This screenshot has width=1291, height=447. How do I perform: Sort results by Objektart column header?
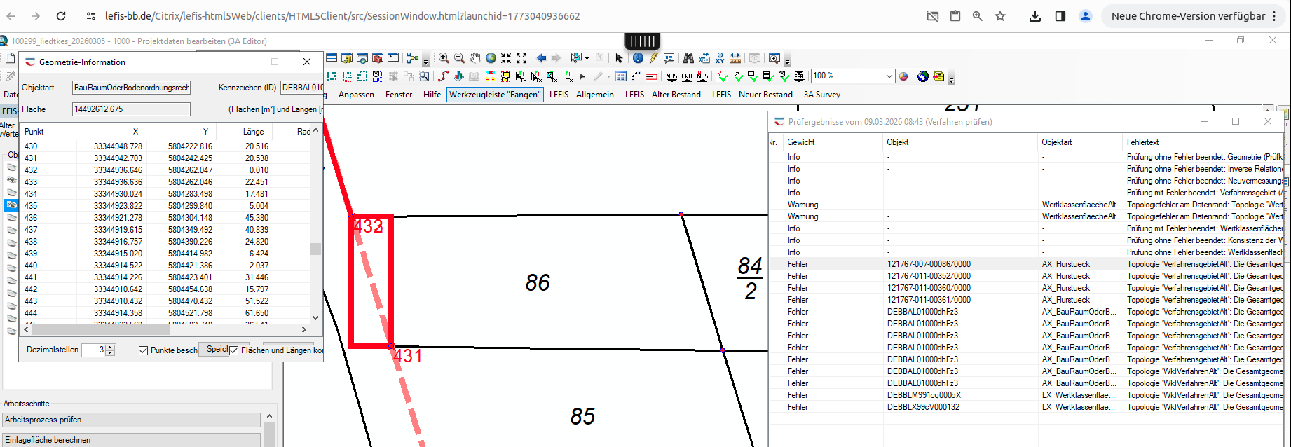[1057, 142]
